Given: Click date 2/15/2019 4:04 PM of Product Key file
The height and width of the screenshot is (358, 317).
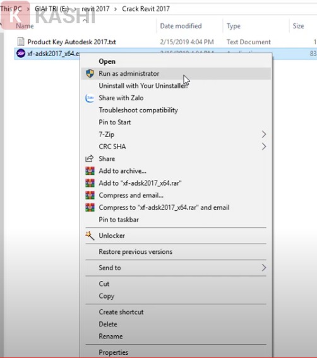Looking at the screenshot, I should click(187, 42).
